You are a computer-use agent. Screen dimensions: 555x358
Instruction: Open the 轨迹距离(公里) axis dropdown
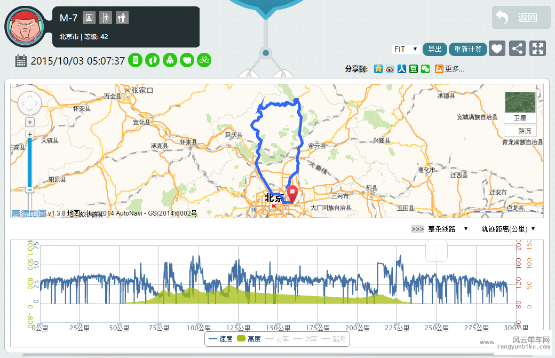pos(508,229)
